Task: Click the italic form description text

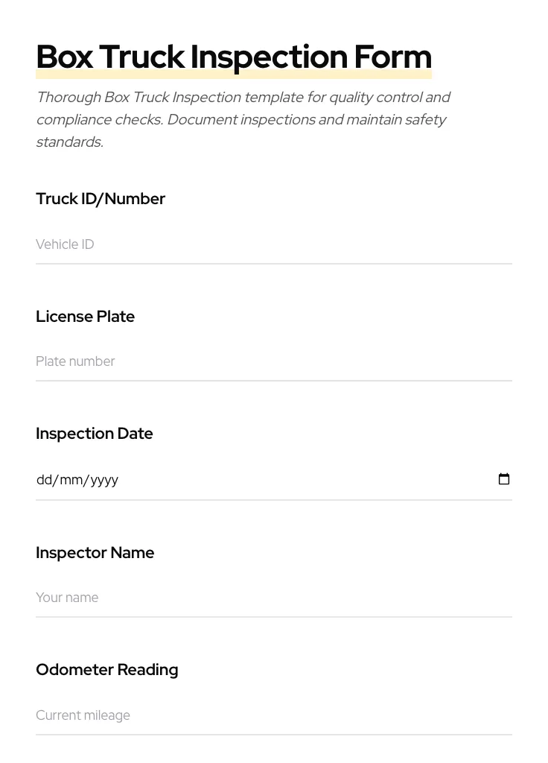Action: 243,119
